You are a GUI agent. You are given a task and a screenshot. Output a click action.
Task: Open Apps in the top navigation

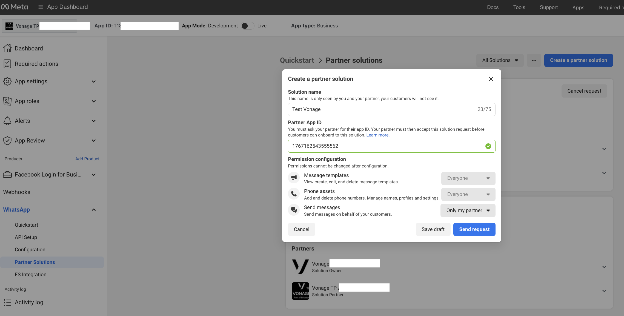click(578, 7)
